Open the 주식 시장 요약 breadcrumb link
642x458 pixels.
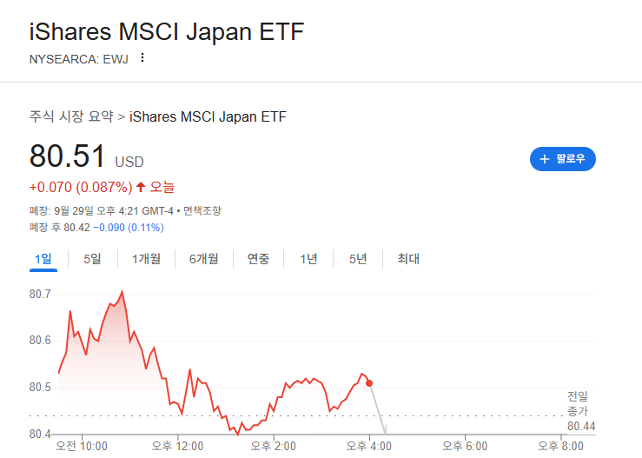[71, 116]
